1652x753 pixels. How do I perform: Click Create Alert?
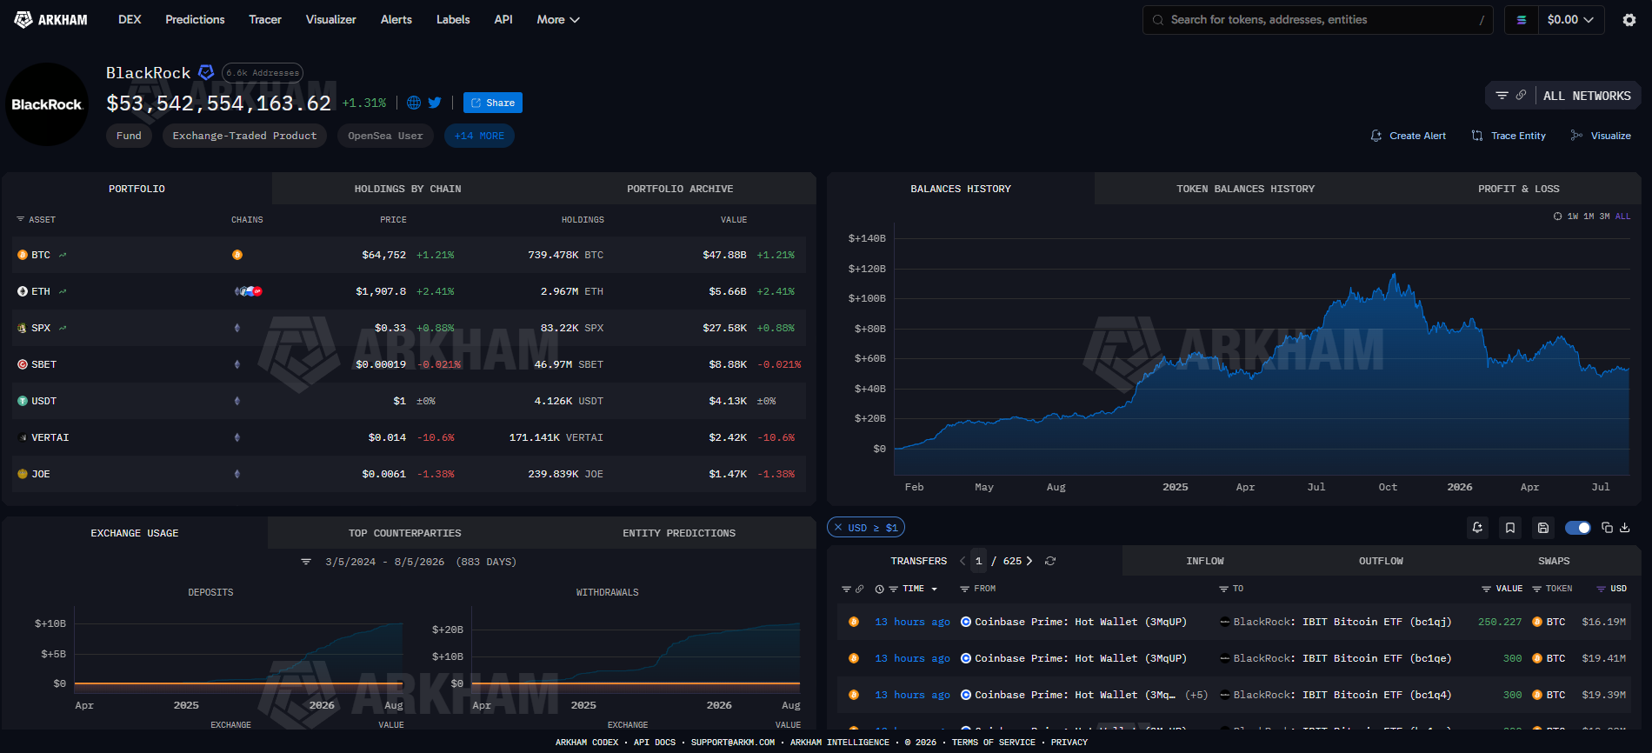tap(1409, 136)
